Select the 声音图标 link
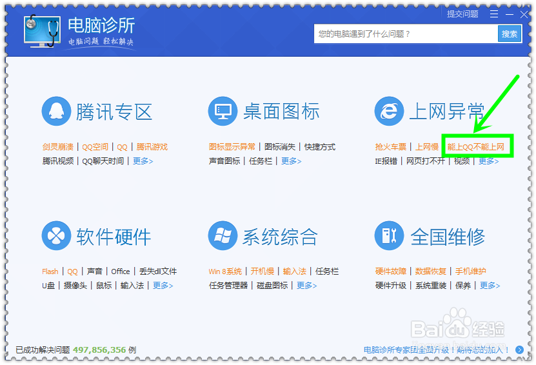This screenshot has width=536, height=365. pos(224,161)
